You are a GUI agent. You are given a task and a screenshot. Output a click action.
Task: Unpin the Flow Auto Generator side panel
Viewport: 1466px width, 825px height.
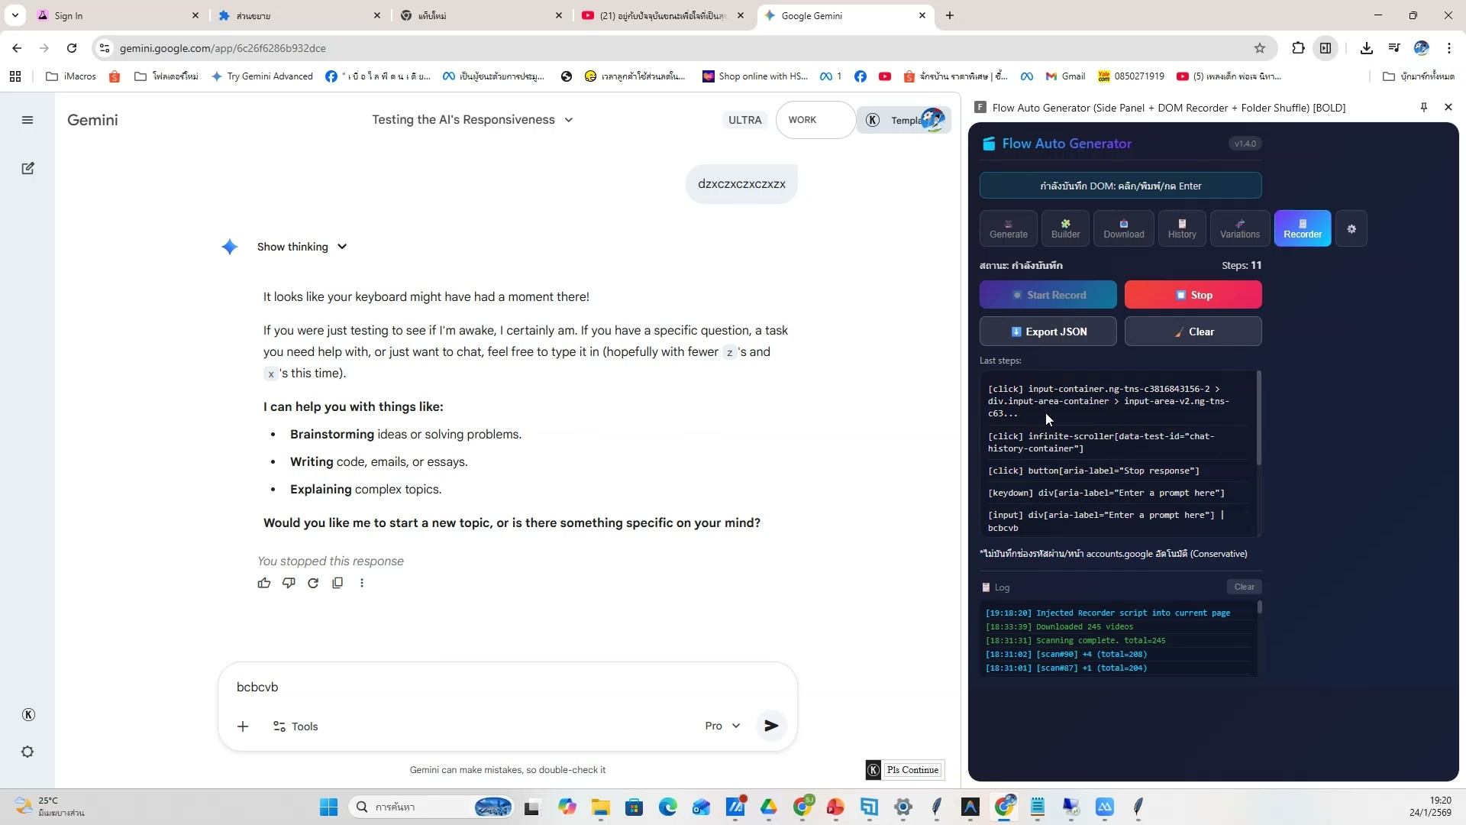(x=1423, y=107)
